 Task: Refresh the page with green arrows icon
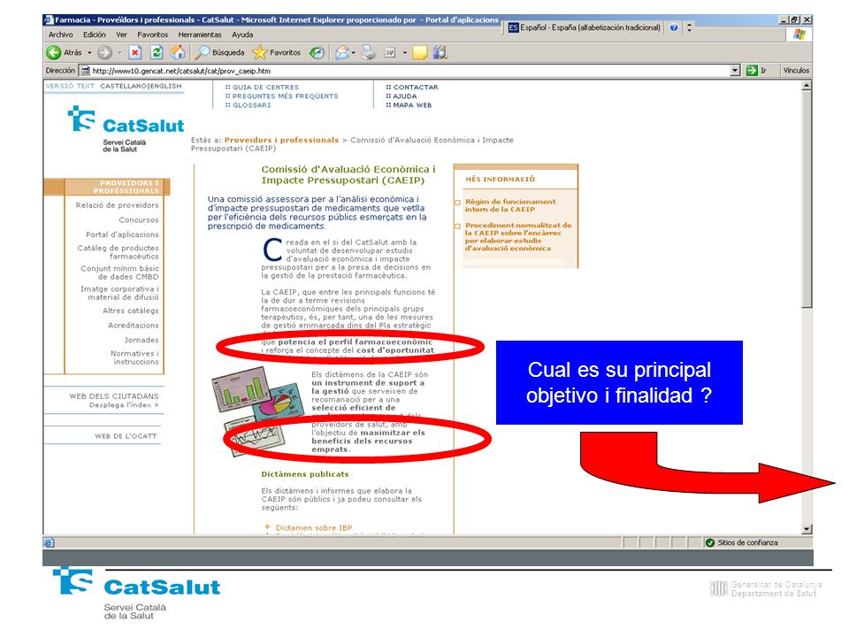click(157, 52)
